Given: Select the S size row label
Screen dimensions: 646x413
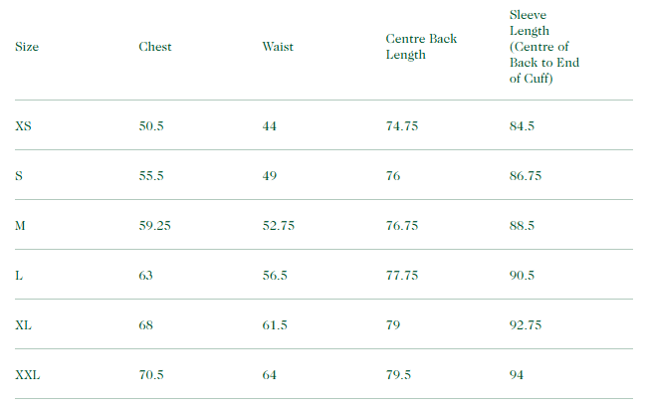Looking at the screenshot, I should (20, 176).
